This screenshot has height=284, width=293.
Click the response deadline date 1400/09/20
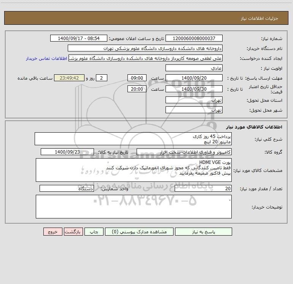194,78
